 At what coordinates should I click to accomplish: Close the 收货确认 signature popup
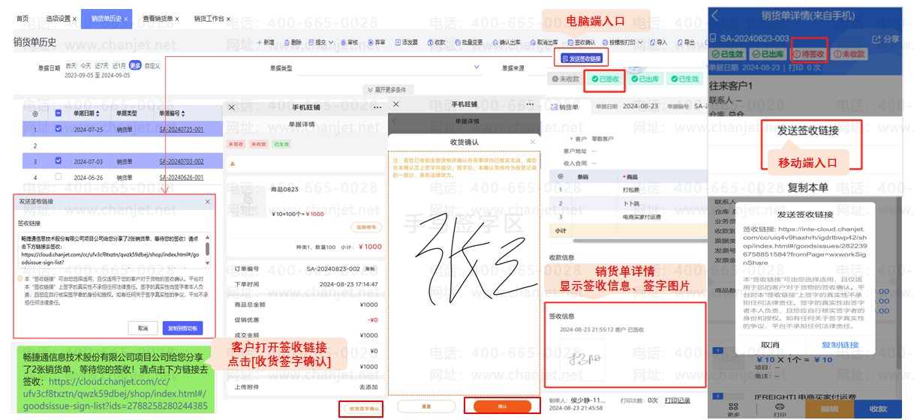[533, 141]
